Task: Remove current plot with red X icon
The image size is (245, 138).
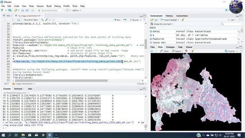Action: [186, 51]
